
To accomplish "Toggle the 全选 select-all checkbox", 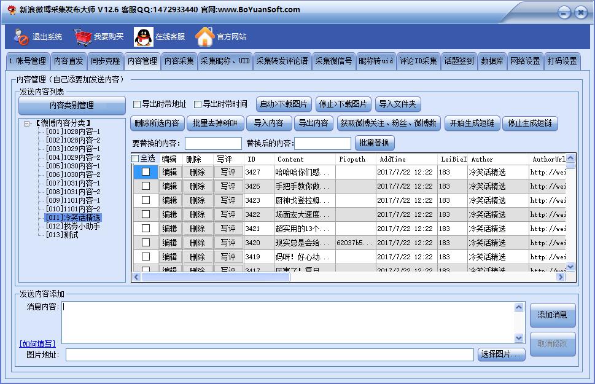I will [135, 159].
